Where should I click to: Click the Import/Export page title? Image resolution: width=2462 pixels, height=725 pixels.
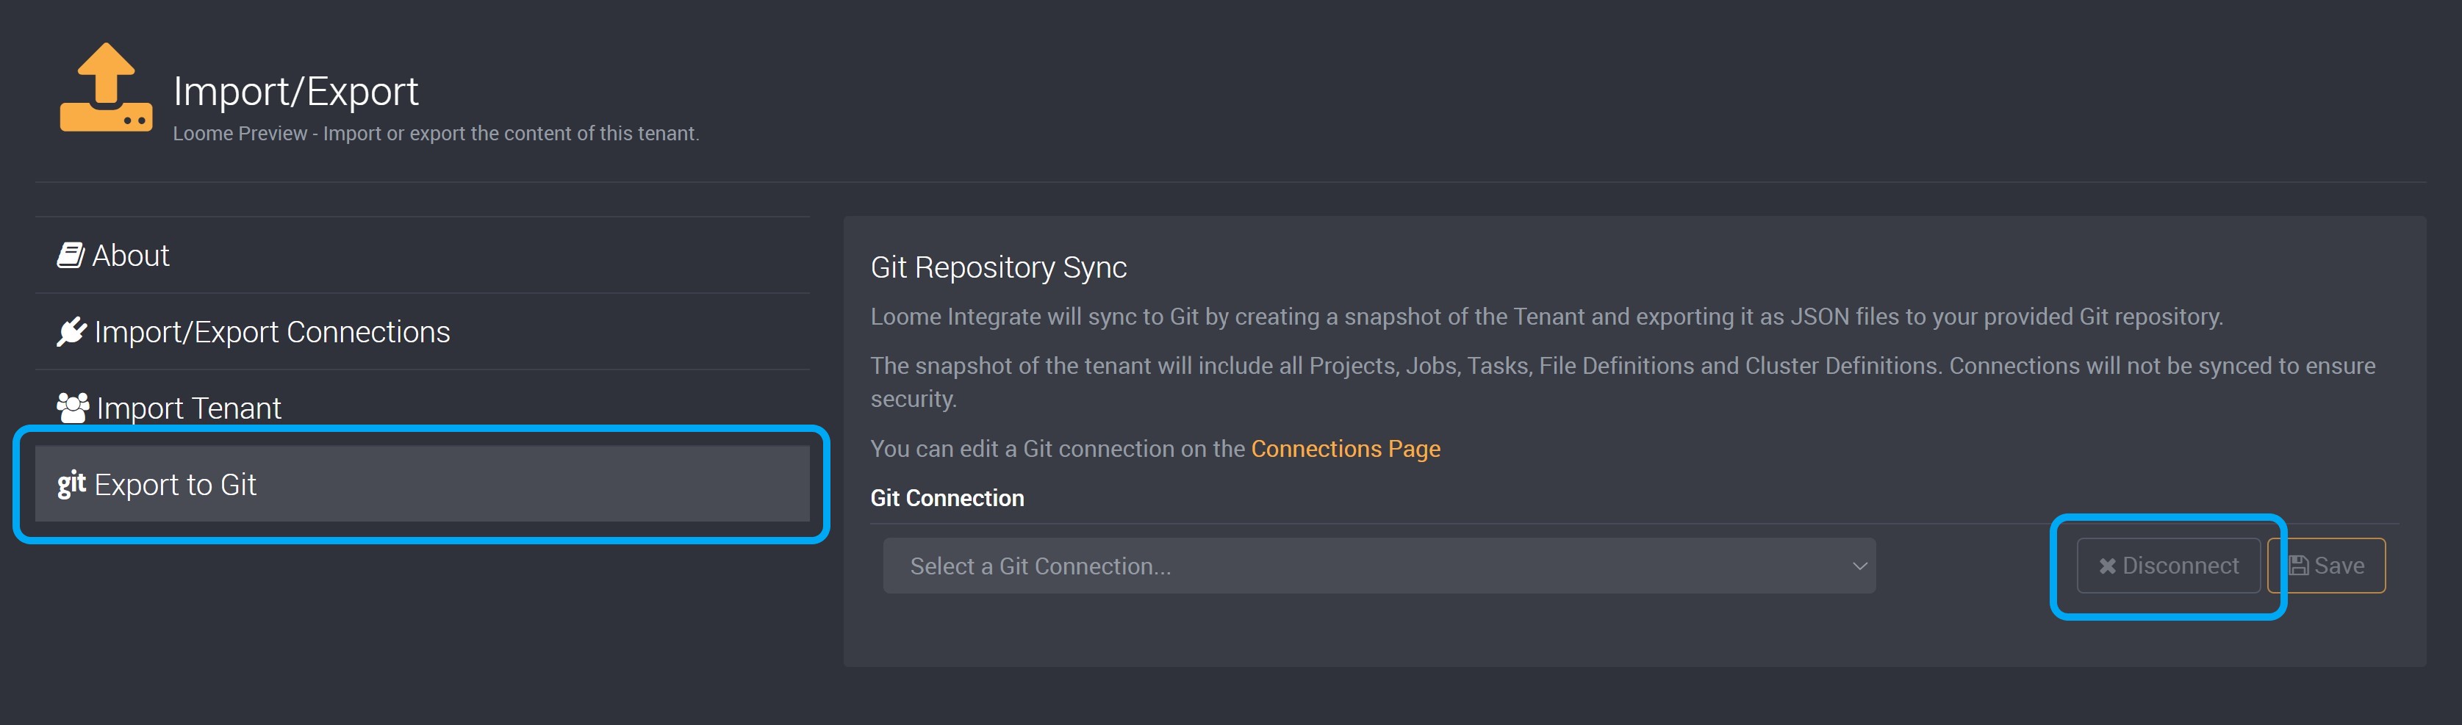[x=295, y=92]
